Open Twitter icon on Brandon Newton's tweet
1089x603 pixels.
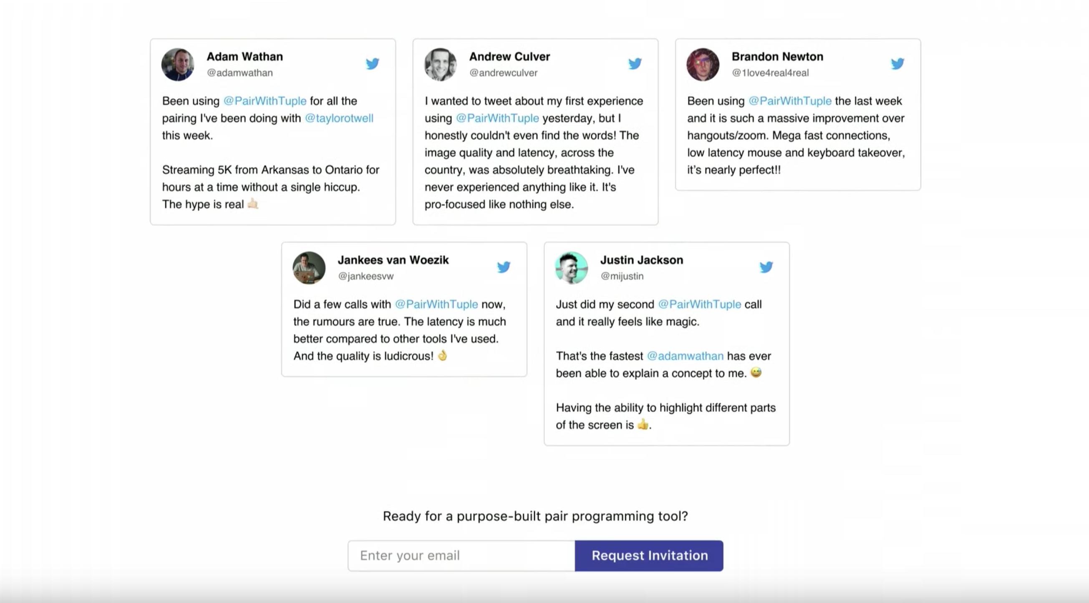[x=897, y=64]
